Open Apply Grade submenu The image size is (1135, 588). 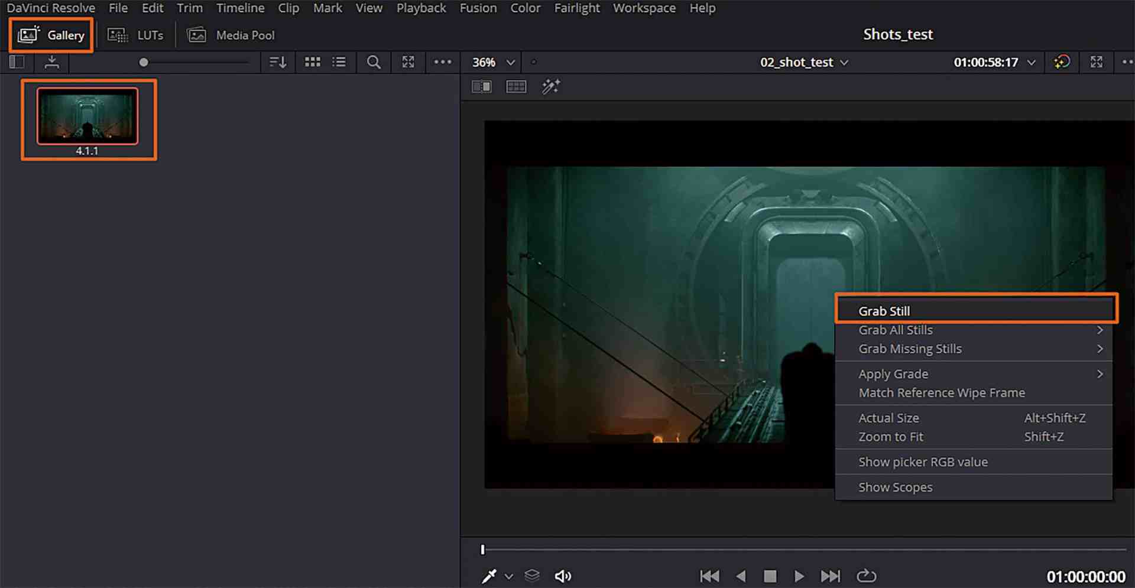click(974, 374)
